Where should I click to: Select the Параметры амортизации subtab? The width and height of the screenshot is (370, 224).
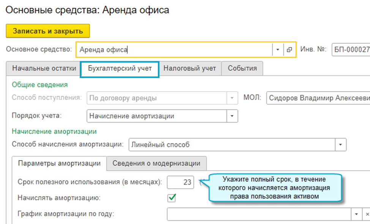click(59, 164)
